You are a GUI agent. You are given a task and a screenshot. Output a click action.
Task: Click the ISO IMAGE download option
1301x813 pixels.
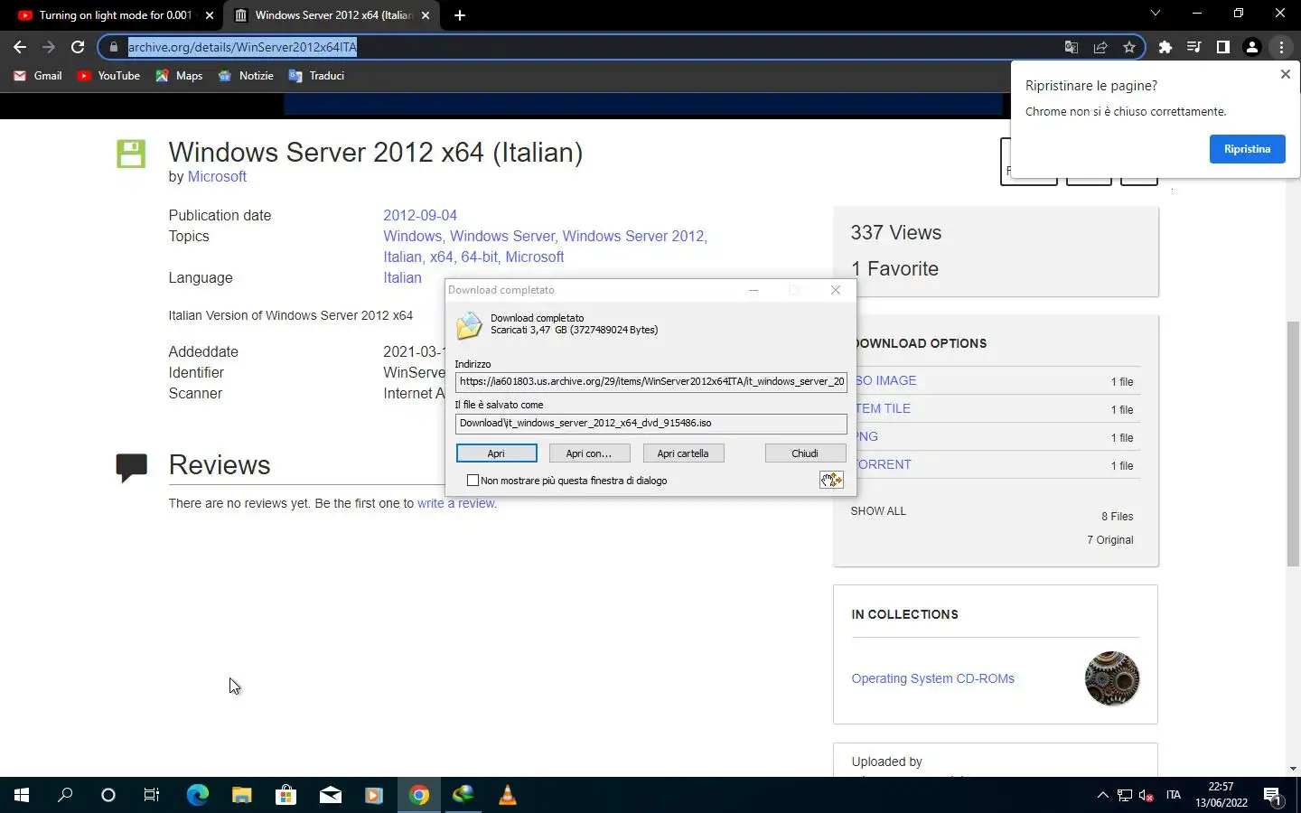coord(885,380)
